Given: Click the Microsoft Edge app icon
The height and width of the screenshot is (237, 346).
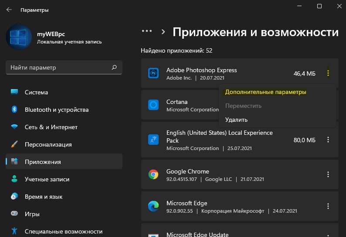Looking at the screenshot, I should coord(153,206).
